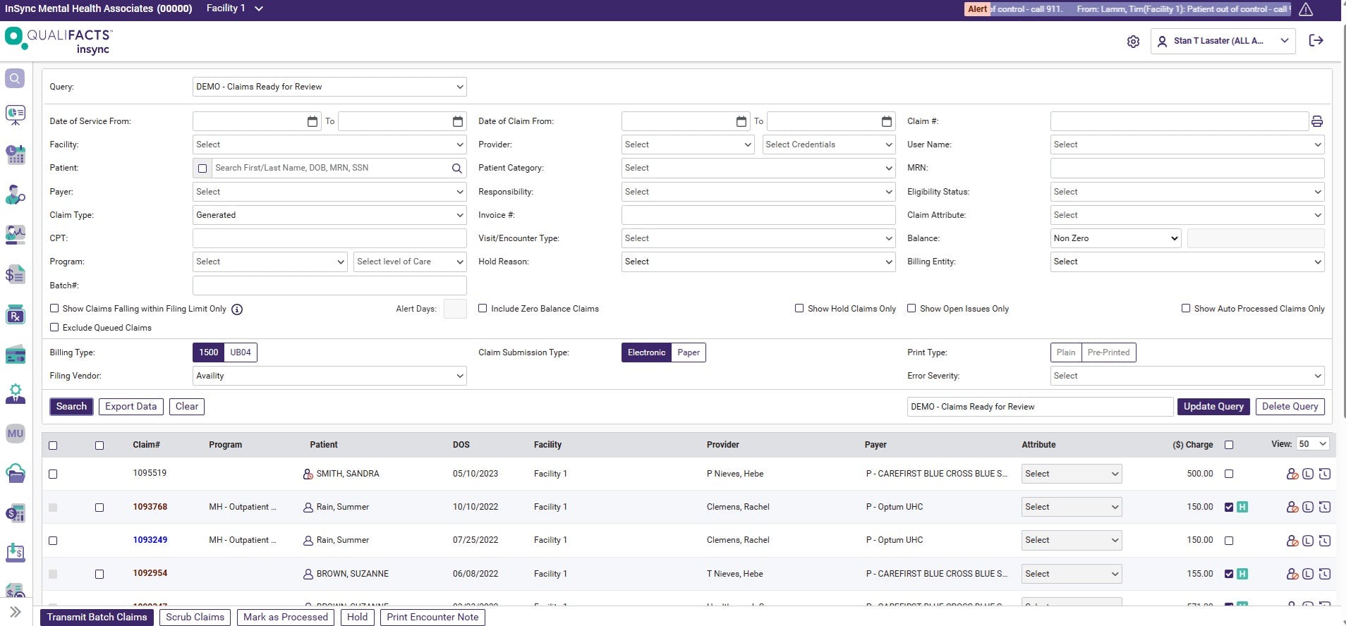Click the Search button
Viewport: 1346px width, 626px height.
coord(71,407)
